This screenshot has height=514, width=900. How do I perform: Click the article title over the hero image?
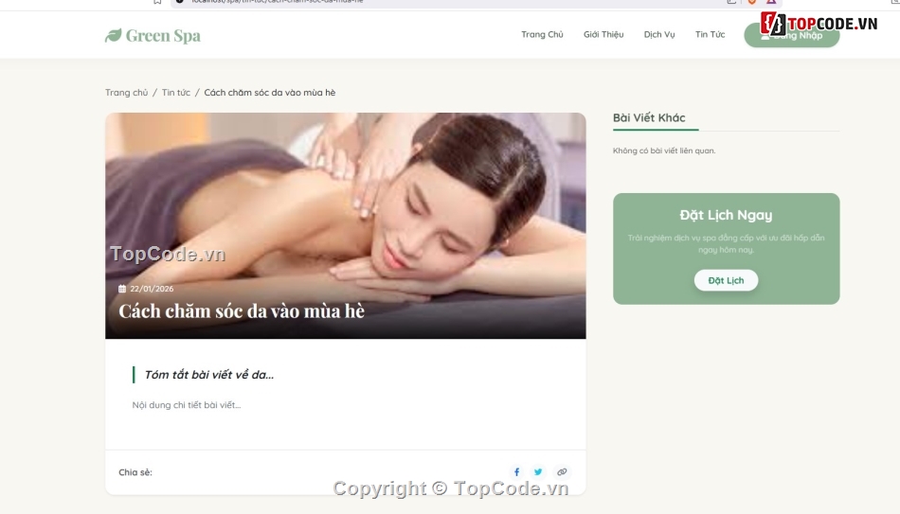pos(242,310)
